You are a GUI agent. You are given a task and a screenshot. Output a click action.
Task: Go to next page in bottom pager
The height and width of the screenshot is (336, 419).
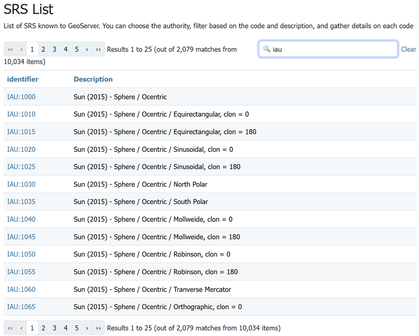click(x=87, y=328)
